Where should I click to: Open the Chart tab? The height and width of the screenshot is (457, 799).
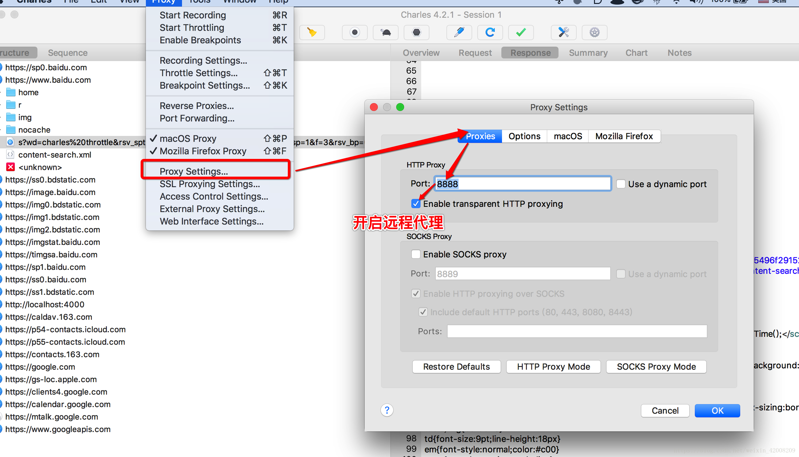pos(636,53)
